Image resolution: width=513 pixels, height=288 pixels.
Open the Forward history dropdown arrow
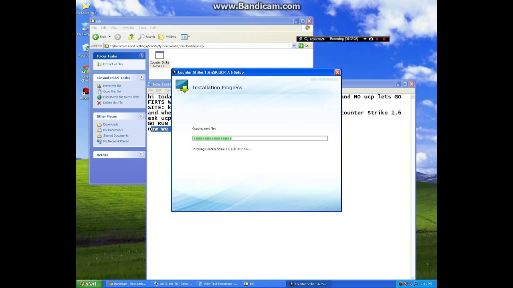(124, 37)
